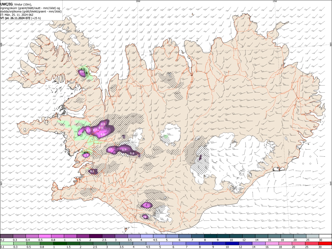Click the darkest green swatch labeled 1 in lower legend row

[60, 244]
